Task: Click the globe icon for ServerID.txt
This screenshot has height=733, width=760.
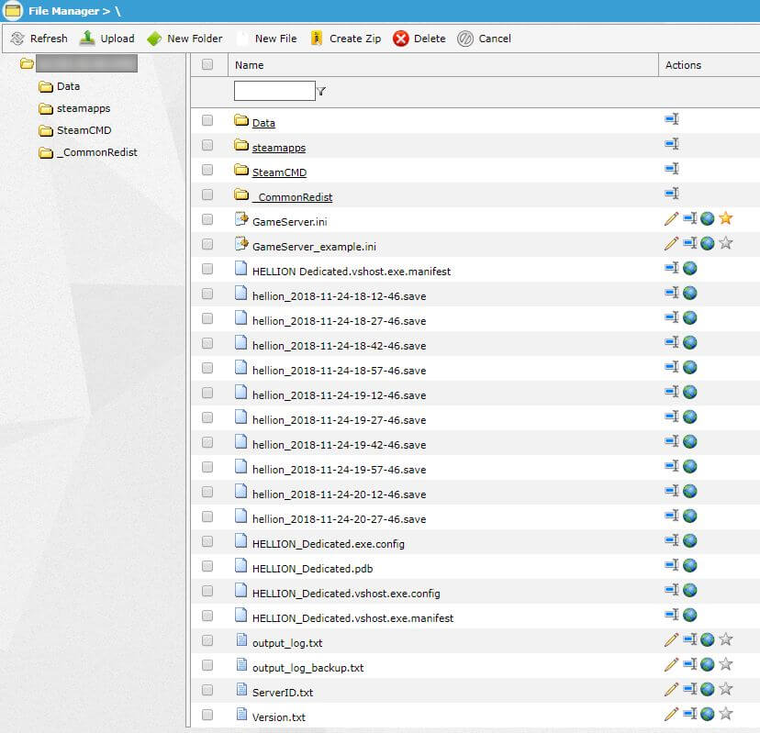Action: coord(708,689)
